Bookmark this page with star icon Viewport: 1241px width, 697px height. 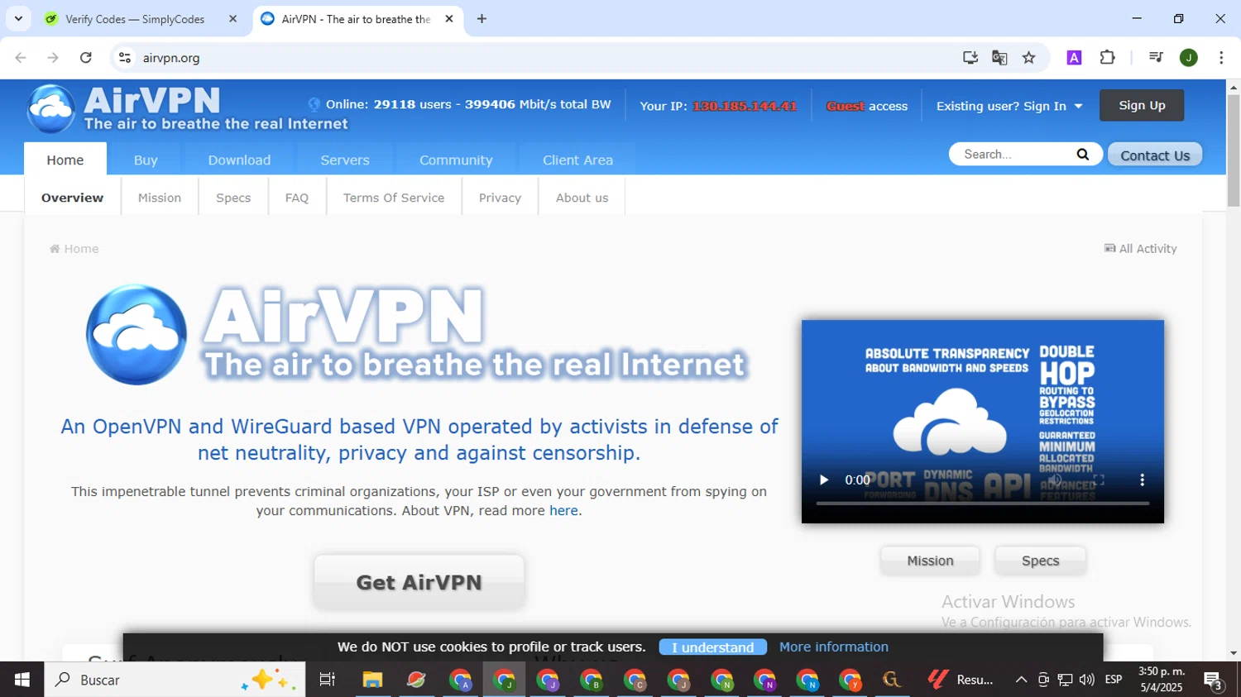point(1029,58)
